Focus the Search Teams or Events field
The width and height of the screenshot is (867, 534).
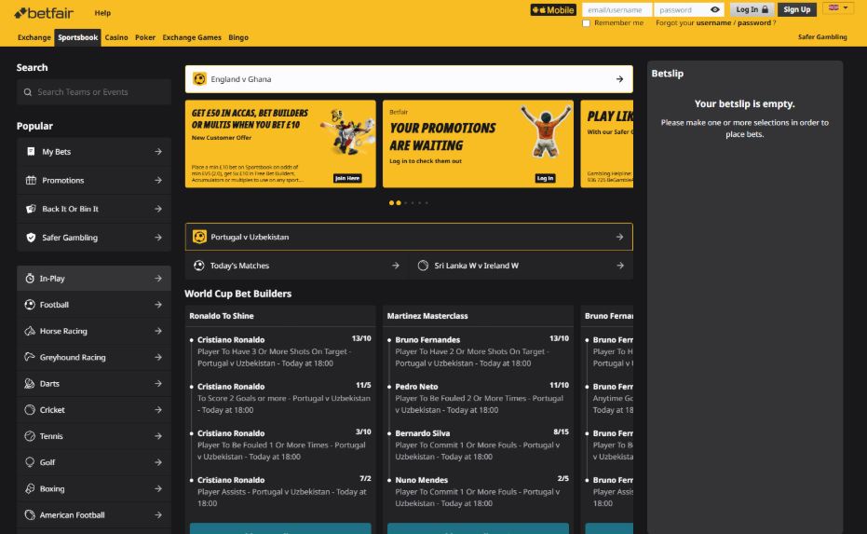pos(94,92)
